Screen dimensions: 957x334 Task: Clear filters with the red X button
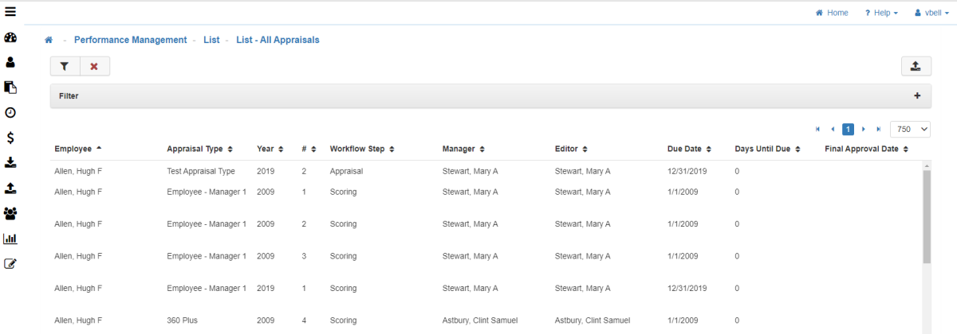(94, 67)
